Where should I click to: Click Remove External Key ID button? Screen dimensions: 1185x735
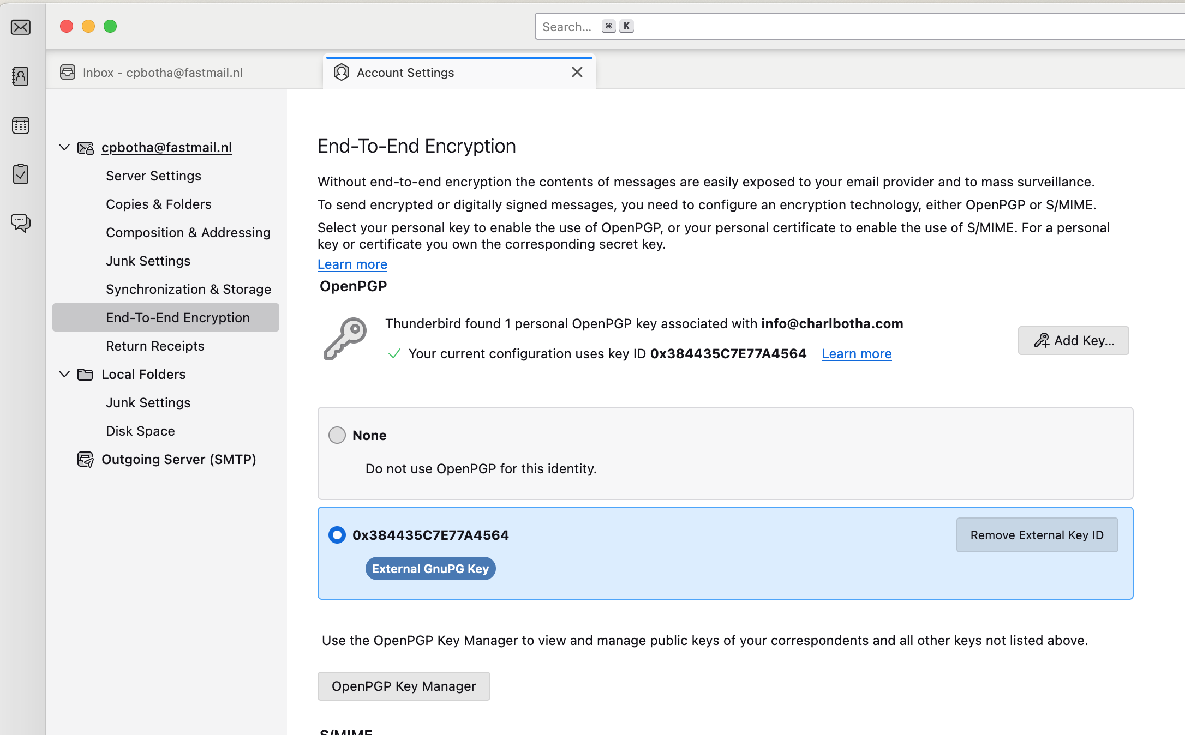pos(1037,535)
